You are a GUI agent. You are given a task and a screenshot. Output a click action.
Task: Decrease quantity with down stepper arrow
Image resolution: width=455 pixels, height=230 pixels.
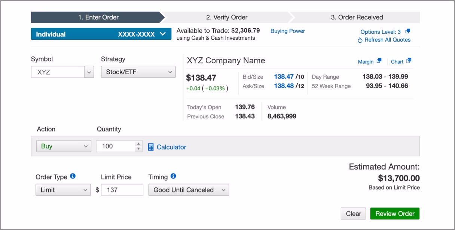click(x=139, y=149)
